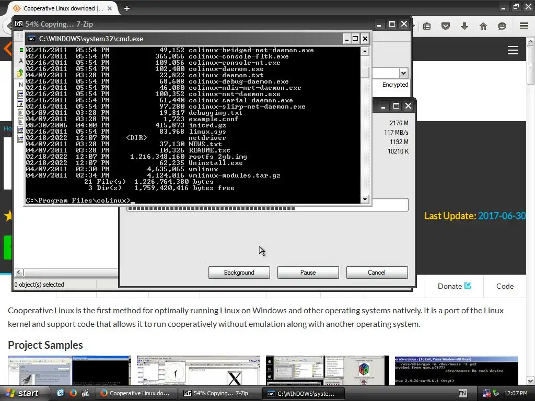Open the Donate tab on the page
The image size is (535, 401).
[454, 286]
